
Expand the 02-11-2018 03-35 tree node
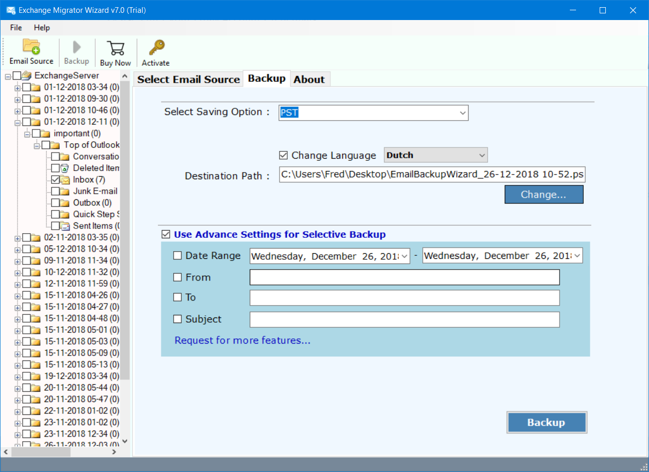point(17,238)
